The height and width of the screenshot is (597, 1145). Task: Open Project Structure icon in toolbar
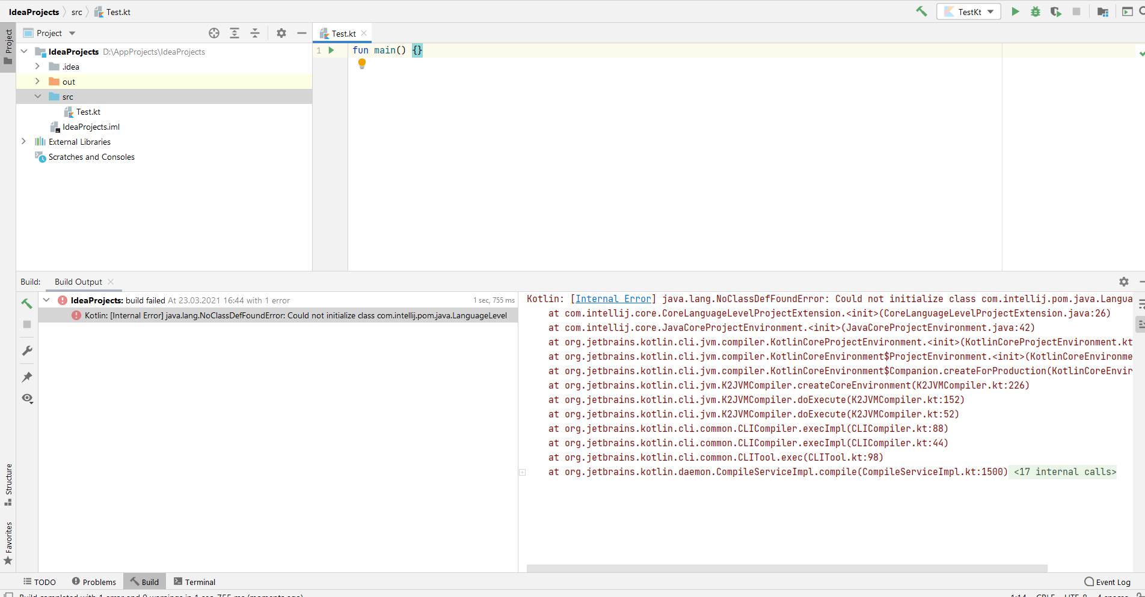coord(1103,11)
